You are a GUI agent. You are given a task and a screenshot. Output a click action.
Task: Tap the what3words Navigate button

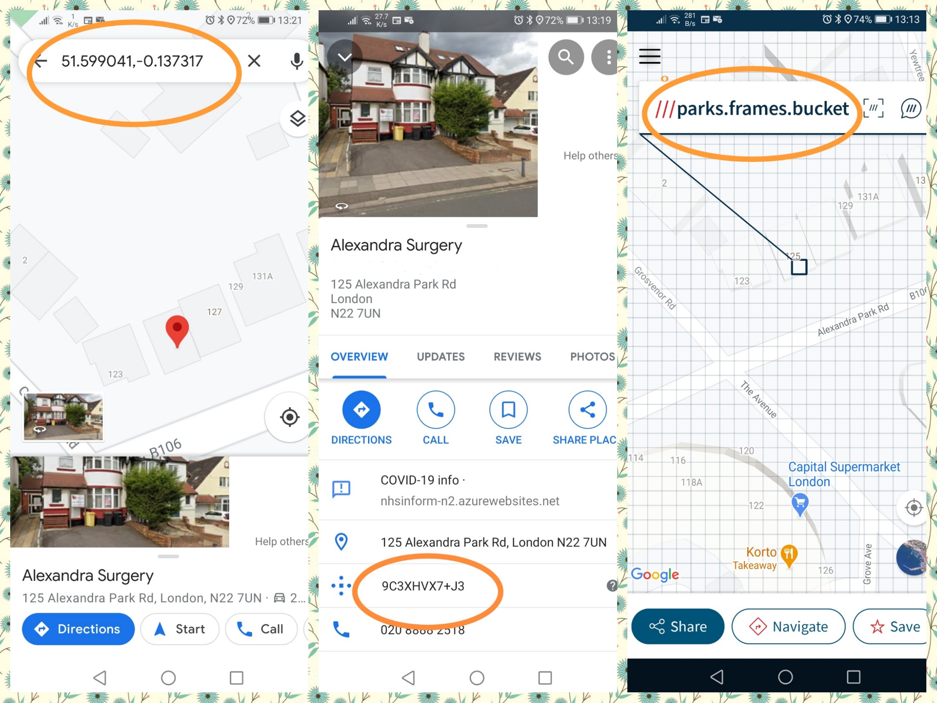click(788, 626)
